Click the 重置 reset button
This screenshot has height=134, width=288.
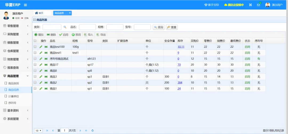pyautogui.click(x=172, y=27)
